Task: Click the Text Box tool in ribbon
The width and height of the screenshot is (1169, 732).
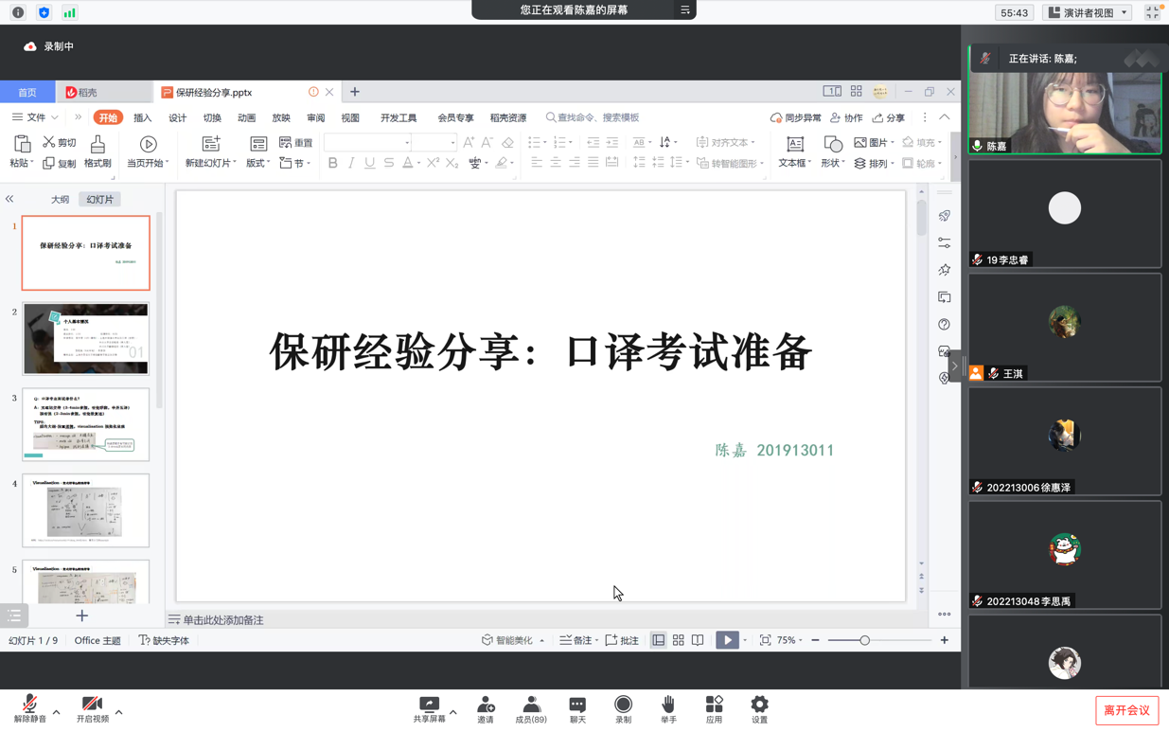Action: [794, 151]
